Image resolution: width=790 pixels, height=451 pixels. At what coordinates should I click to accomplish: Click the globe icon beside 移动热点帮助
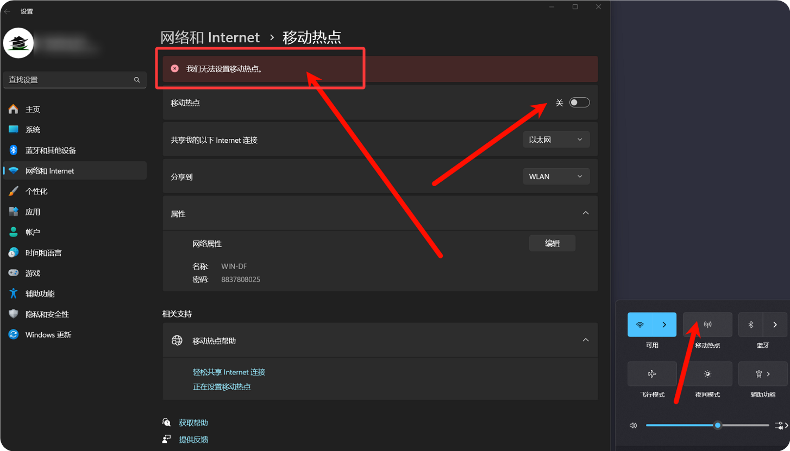177,340
